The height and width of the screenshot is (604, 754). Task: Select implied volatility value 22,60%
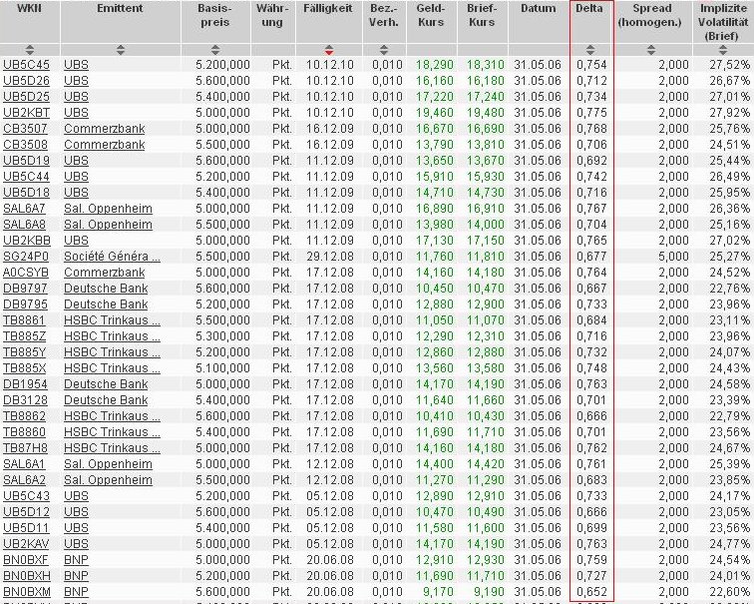[729, 591]
